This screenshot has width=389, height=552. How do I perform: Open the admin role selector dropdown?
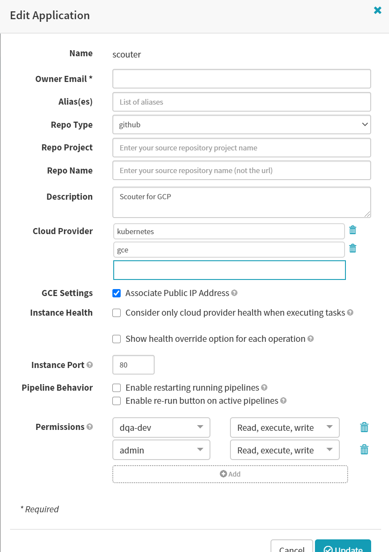point(161,450)
